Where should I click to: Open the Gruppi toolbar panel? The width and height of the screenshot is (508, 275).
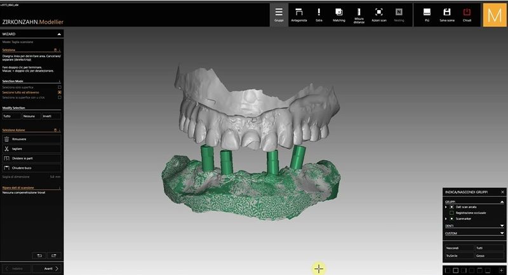tap(279, 15)
